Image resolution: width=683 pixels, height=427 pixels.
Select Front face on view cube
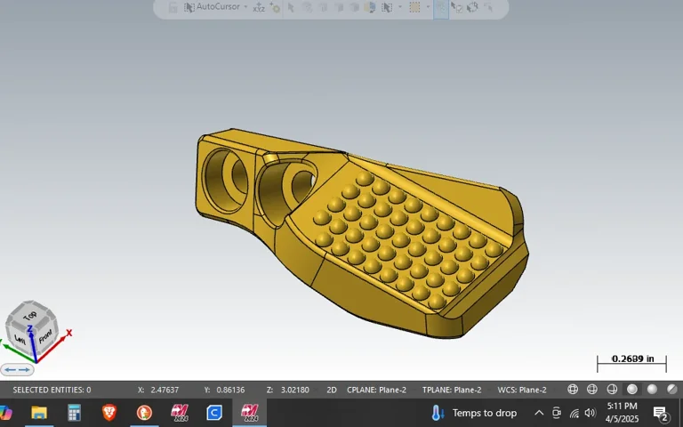click(x=44, y=335)
